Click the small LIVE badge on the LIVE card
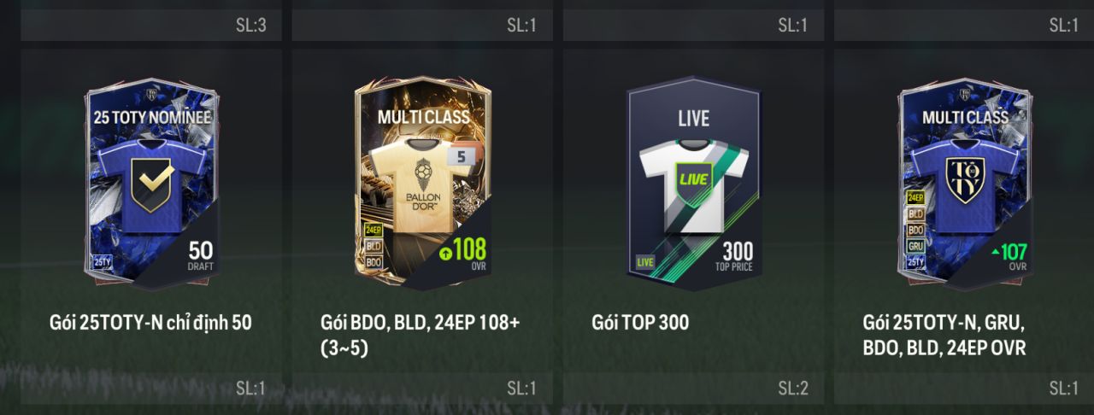The width and height of the screenshot is (1094, 415). [644, 262]
